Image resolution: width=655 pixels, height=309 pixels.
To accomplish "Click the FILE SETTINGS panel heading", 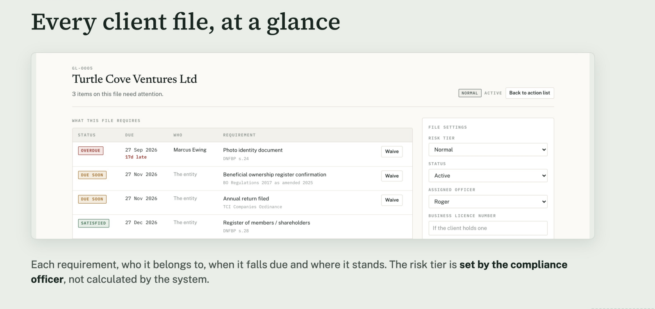I will click(x=448, y=127).
